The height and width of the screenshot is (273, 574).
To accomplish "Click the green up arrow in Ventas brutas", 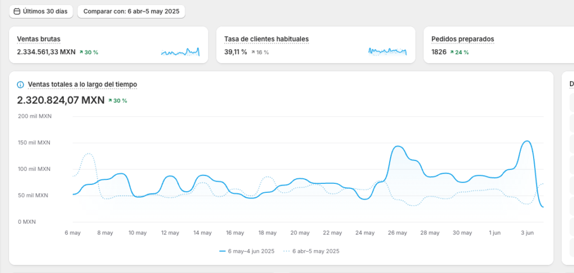I will pyautogui.click(x=81, y=52).
